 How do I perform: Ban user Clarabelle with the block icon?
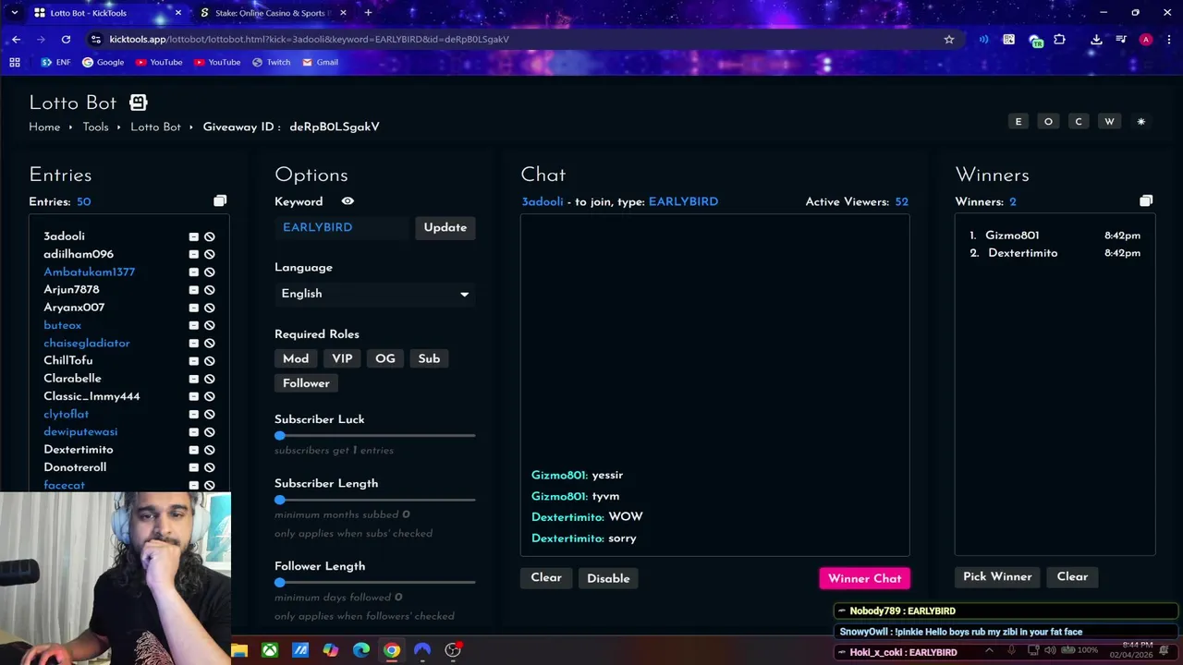point(210,379)
